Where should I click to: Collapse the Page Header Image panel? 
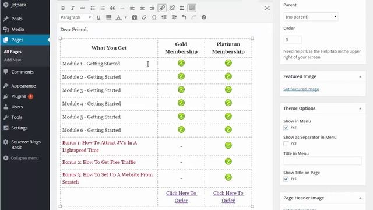point(360,198)
